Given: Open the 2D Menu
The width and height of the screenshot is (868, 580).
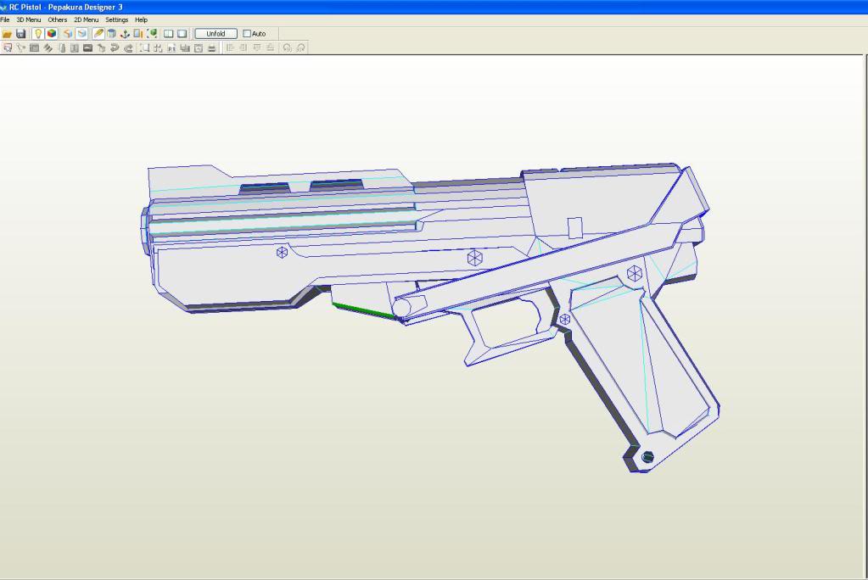Looking at the screenshot, I should click(87, 20).
